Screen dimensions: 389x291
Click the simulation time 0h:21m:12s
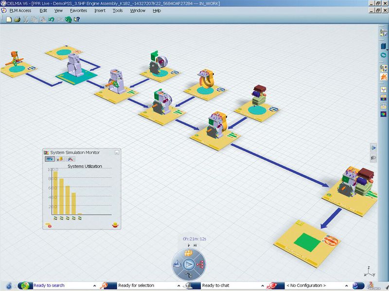pyautogui.click(x=194, y=239)
